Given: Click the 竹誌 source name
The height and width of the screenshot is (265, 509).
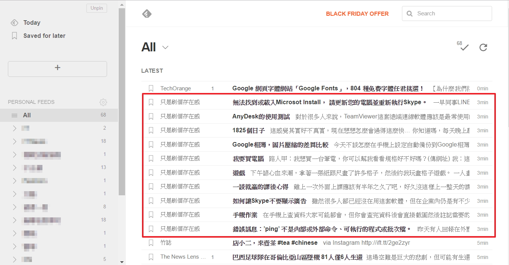Looking at the screenshot, I should tap(166, 243).
